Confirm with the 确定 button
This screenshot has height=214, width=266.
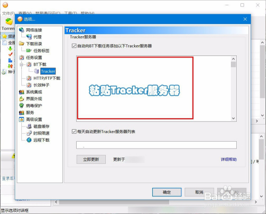tap(167, 192)
